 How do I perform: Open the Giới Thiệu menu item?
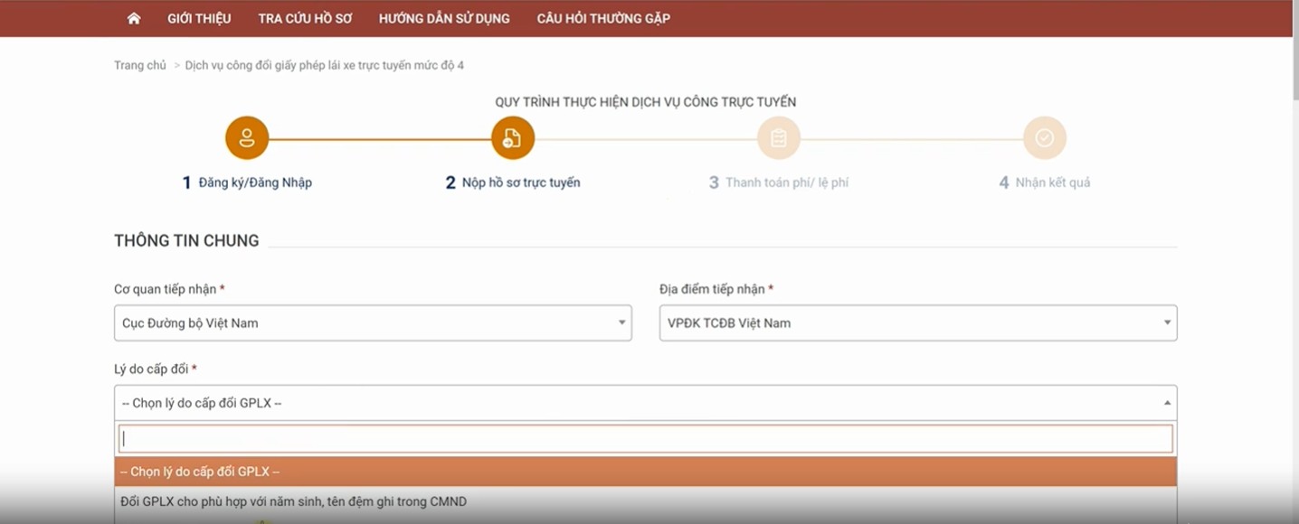(x=199, y=18)
